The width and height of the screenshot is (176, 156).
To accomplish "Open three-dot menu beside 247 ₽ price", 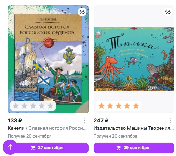I will pos(171,121).
